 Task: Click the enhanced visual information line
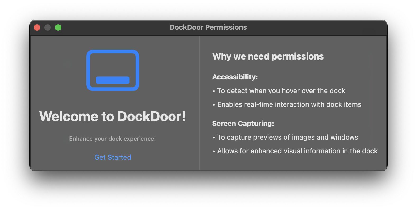(x=297, y=151)
